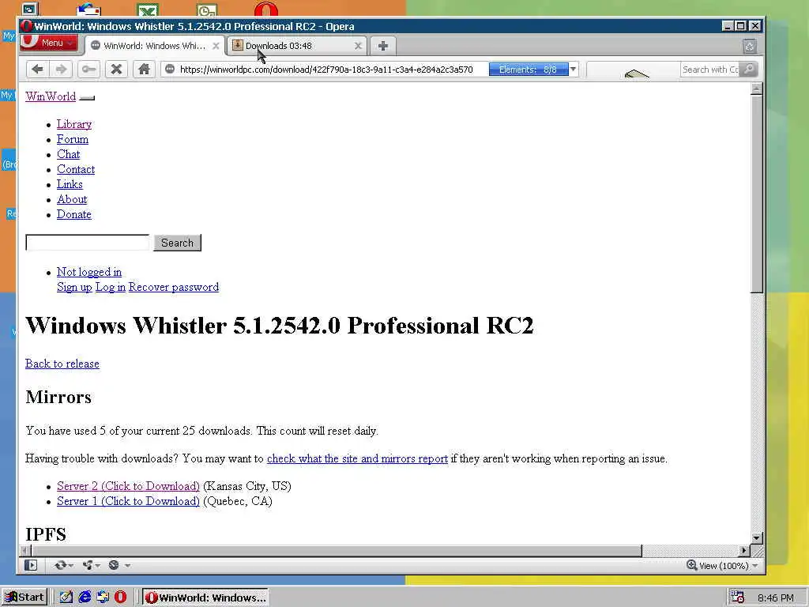Switch to the WinWorld Windows Whistler tab
Image resolution: width=809 pixels, height=607 pixels.
click(155, 46)
